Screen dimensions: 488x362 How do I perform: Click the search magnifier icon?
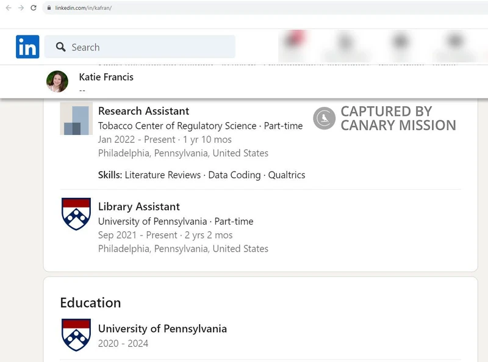click(x=60, y=47)
